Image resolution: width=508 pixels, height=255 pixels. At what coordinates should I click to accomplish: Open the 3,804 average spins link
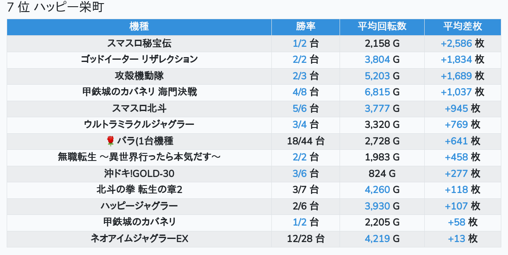click(x=377, y=59)
